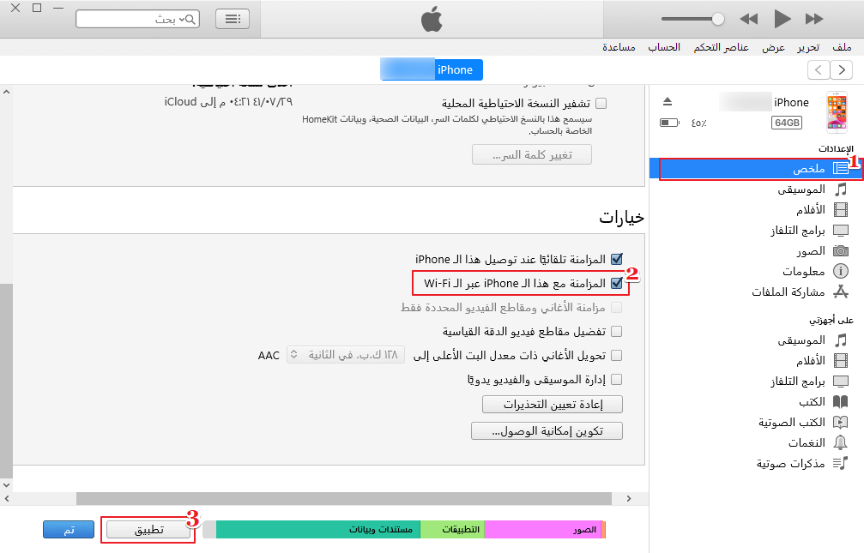Click تم done button
This screenshot has width=864, height=553.
coord(69,529)
